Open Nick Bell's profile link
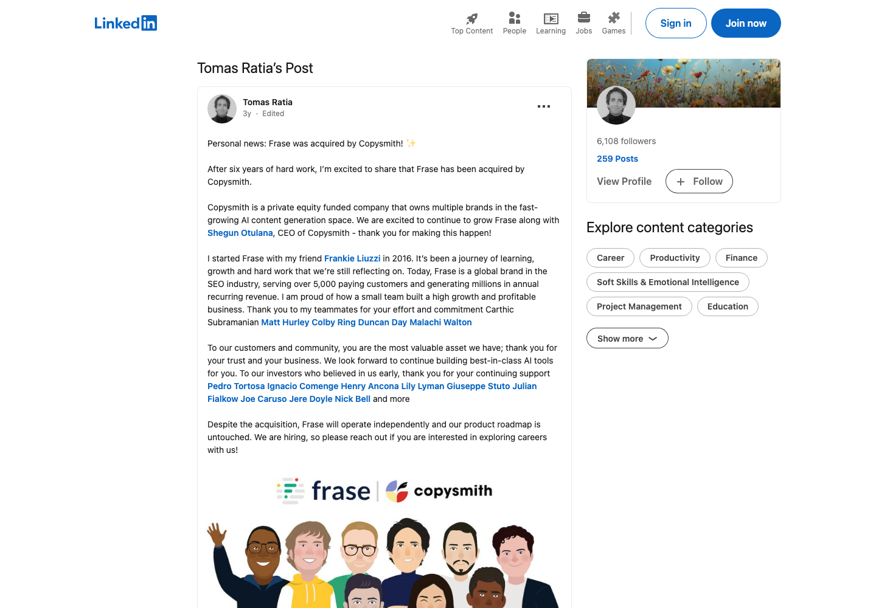Image resolution: width=876 pixels, height=608 pixels. (x=352, y=399)
